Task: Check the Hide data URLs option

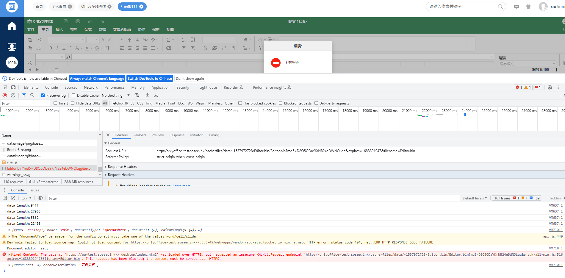Action: coord(73,103)
